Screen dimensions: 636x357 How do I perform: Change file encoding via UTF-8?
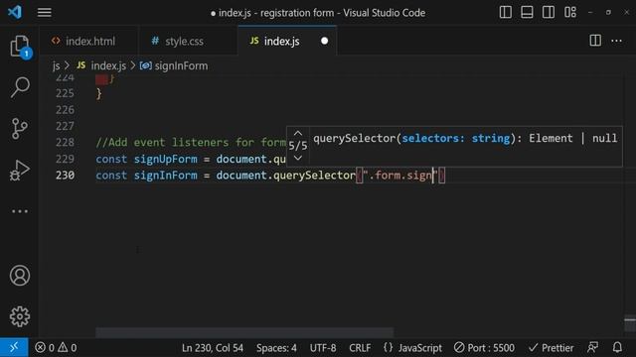click(x=323, y=348)
